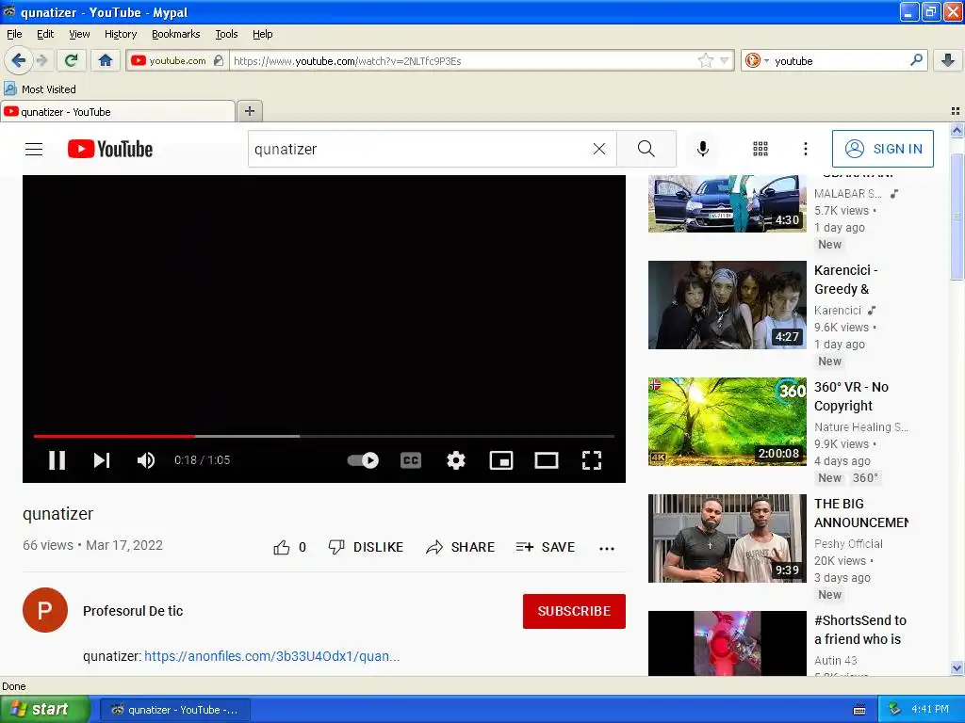Open the YouTube apps grid

click(x=761, y=149)
